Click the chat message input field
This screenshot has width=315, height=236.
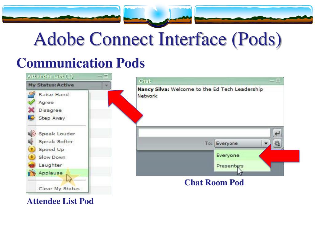(204, 133)
